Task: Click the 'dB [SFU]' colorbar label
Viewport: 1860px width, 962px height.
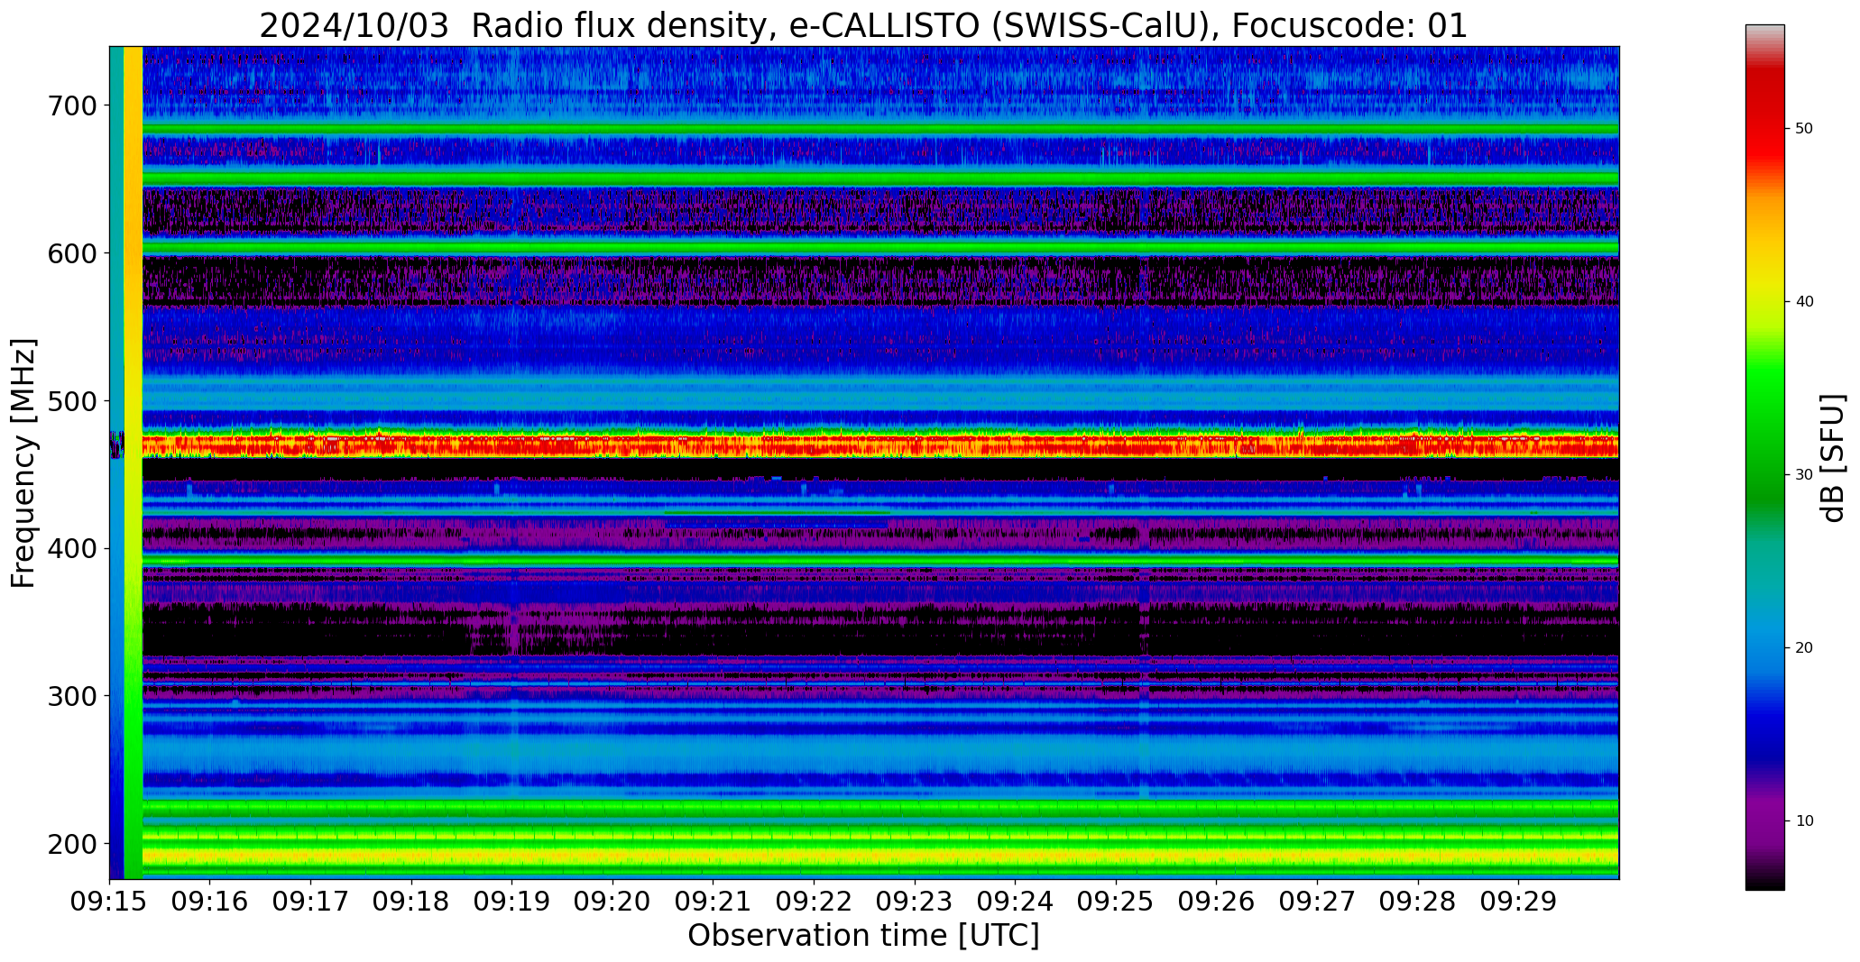Action: coord(1833,458)
